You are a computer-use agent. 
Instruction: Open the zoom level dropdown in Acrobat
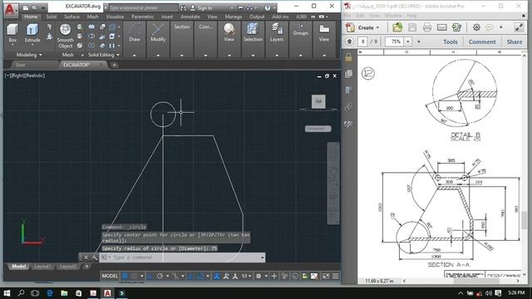tap(408, 42)
